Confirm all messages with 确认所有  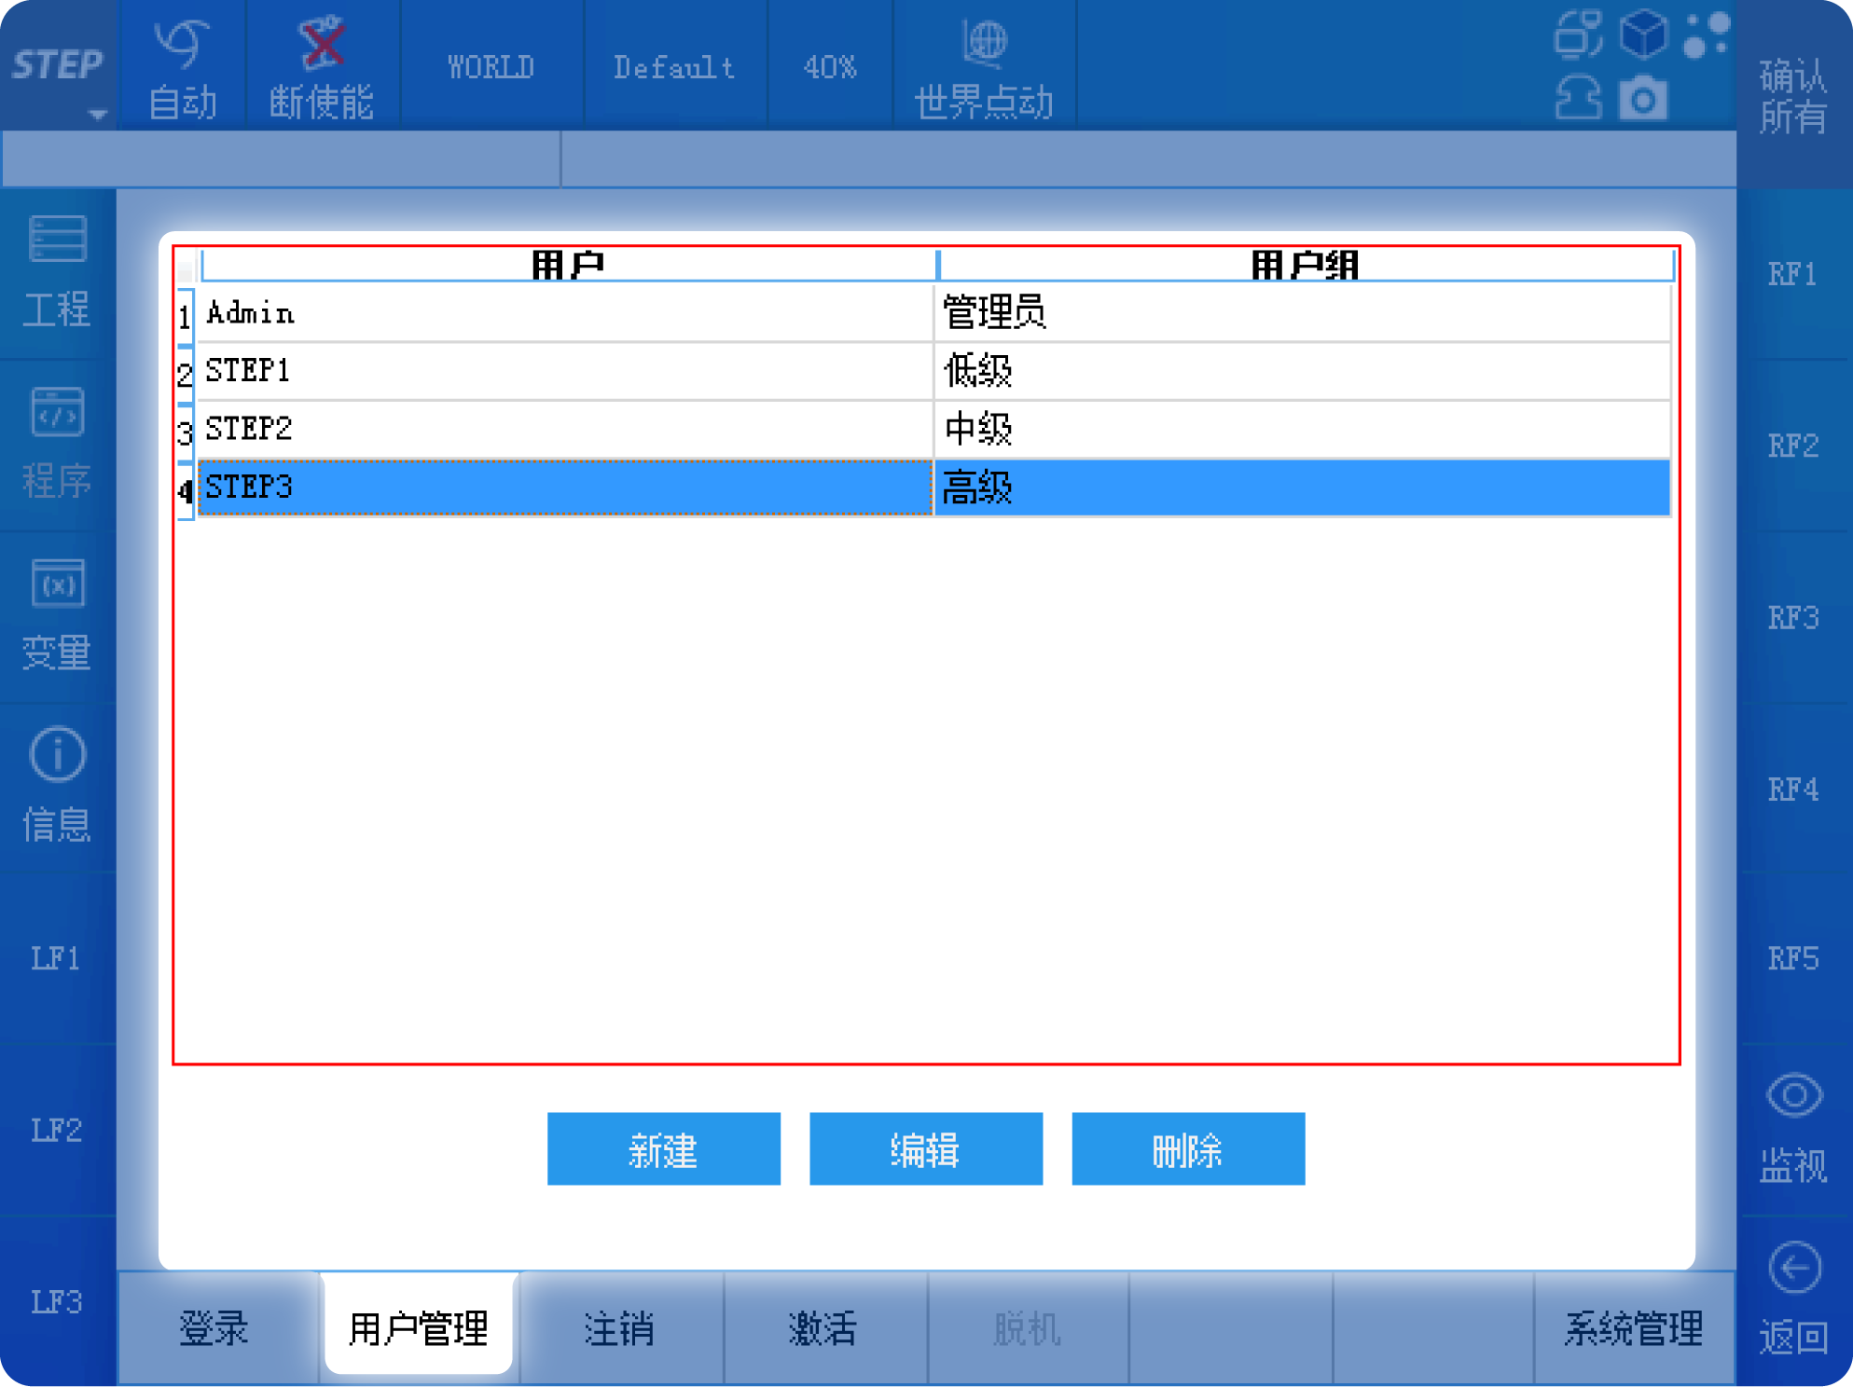(x=1792, y=95)
